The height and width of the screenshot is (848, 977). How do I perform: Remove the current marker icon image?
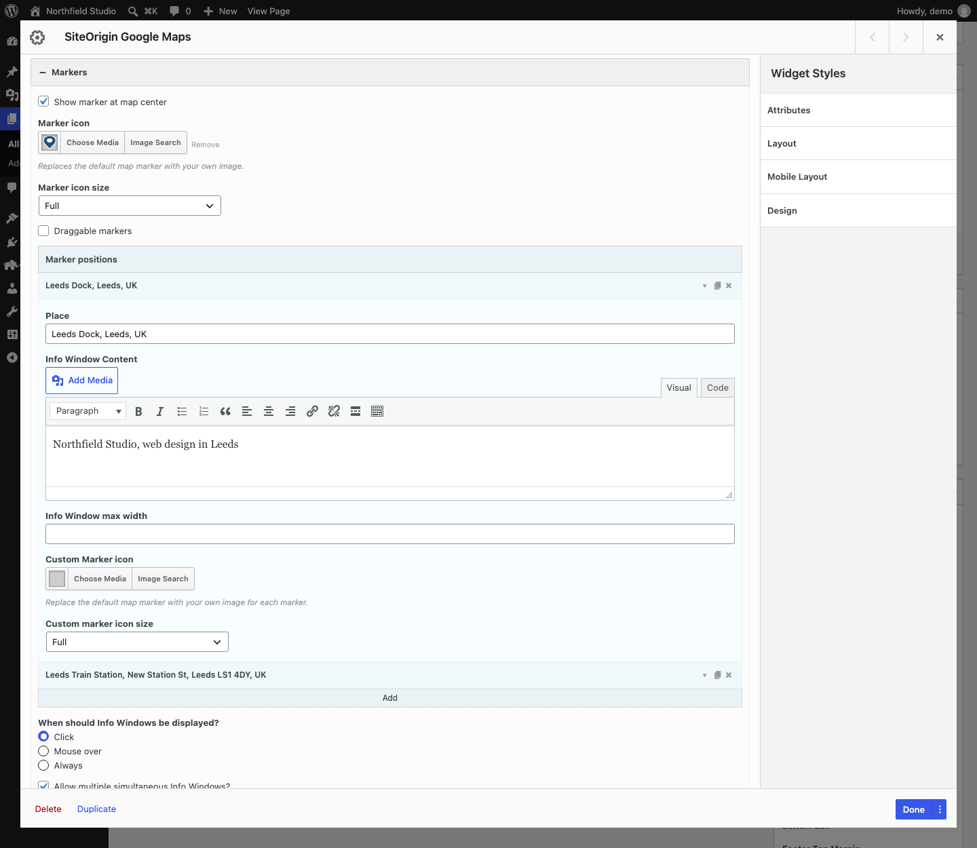[206, 144]
